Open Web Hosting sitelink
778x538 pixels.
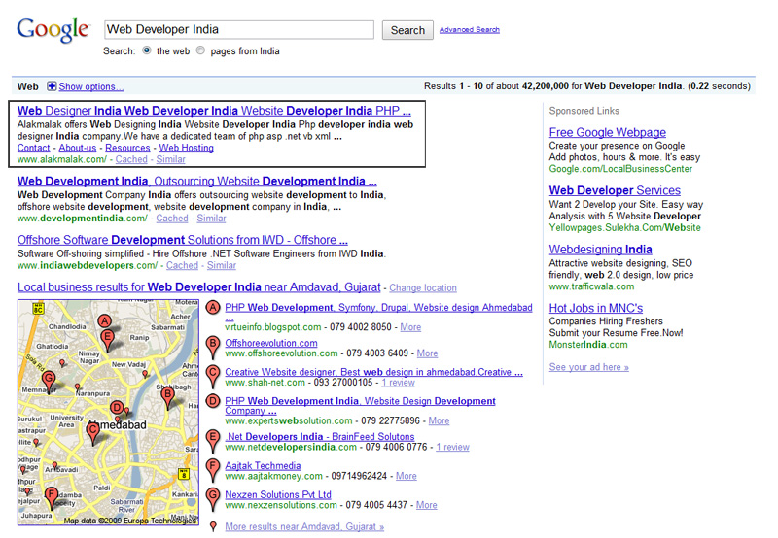tap(186, 148)
